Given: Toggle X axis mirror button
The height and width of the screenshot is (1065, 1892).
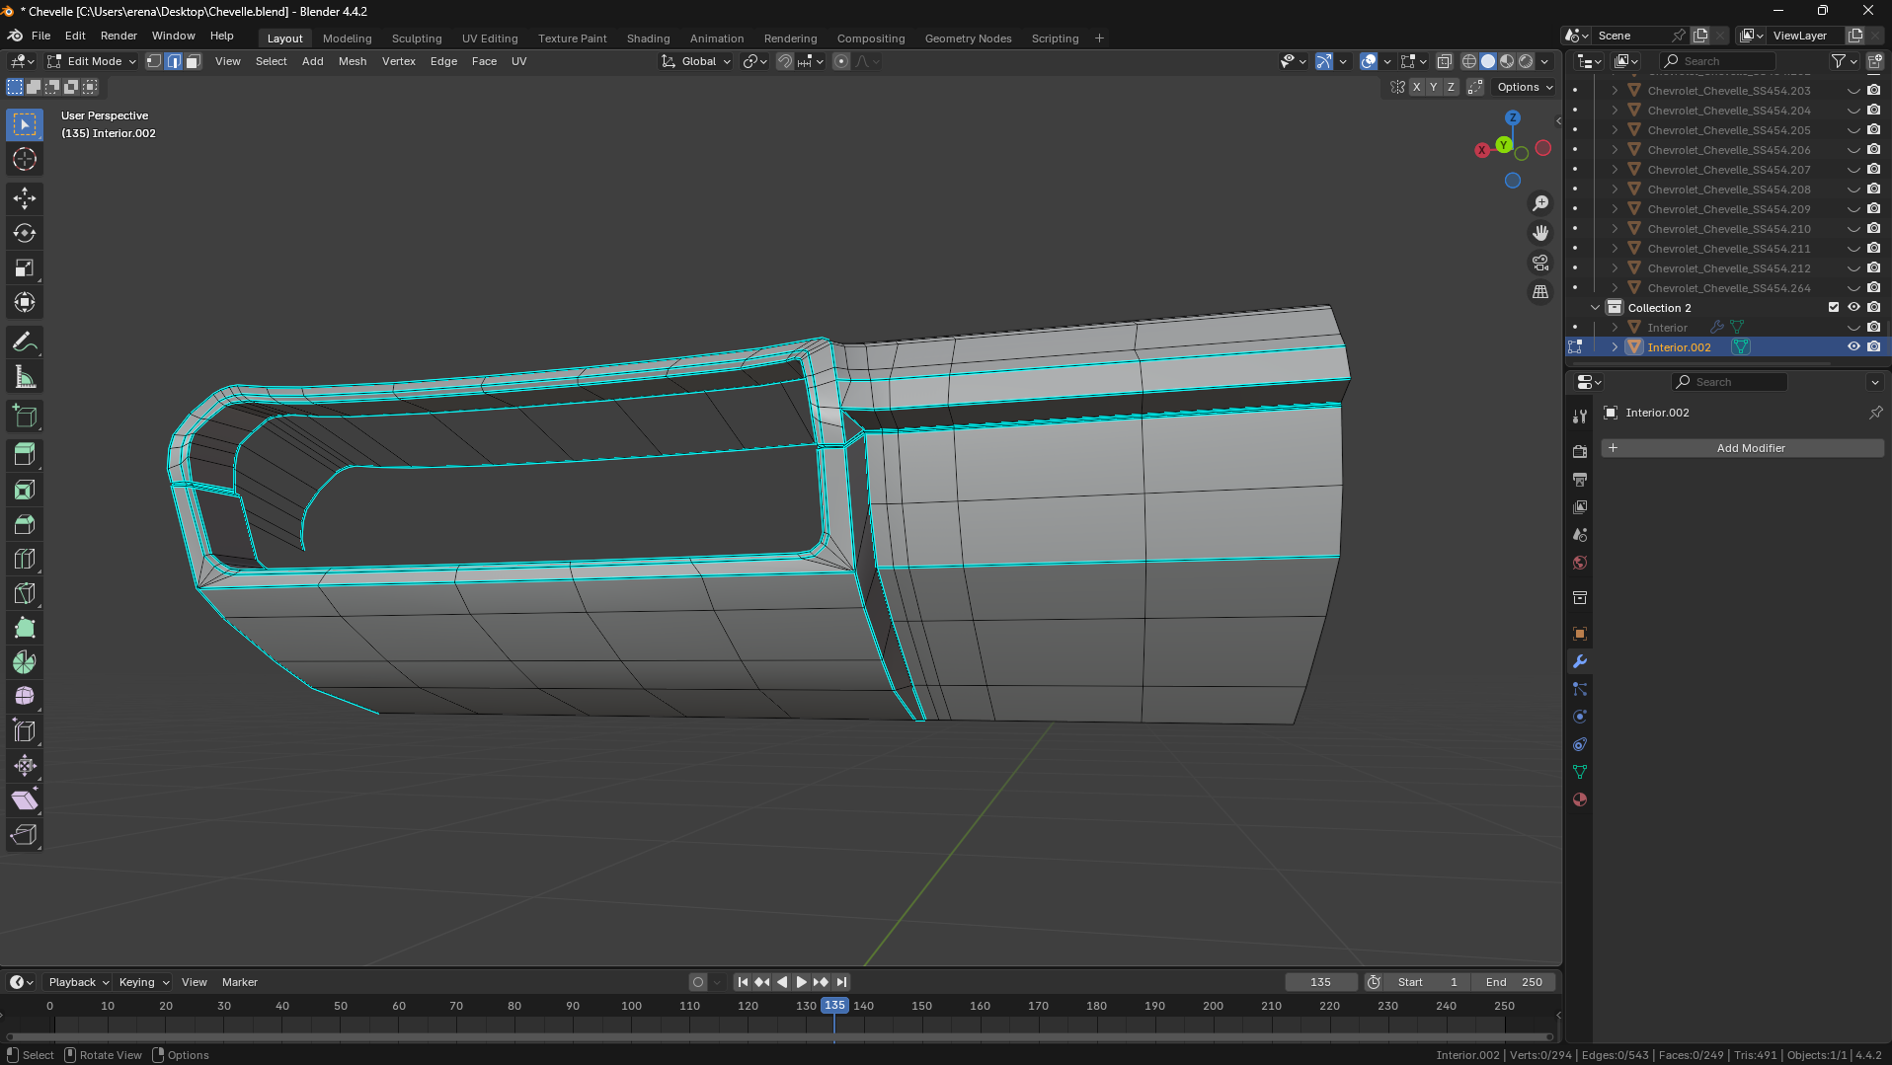Looking at the screenshot, I should tap(1416, 87).
